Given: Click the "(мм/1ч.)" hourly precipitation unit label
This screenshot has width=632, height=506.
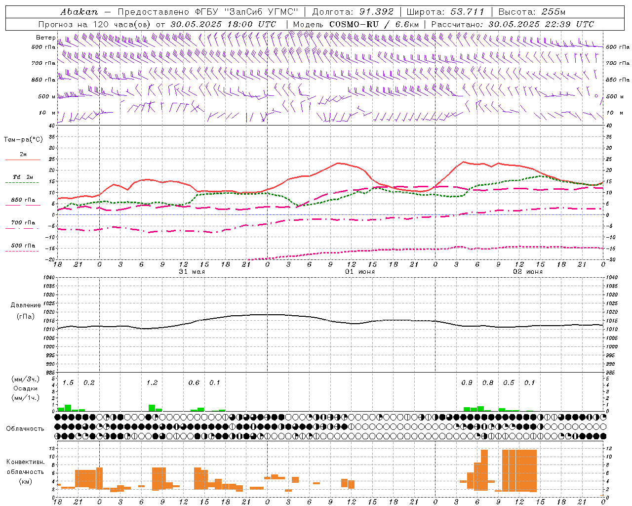Looking at the screenshot, I should pyautogui.click(x=26, y=397).
